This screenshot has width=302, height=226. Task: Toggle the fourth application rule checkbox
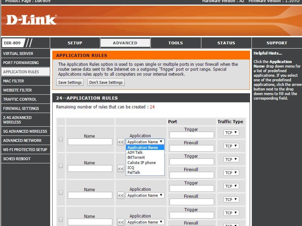[61, 219]
